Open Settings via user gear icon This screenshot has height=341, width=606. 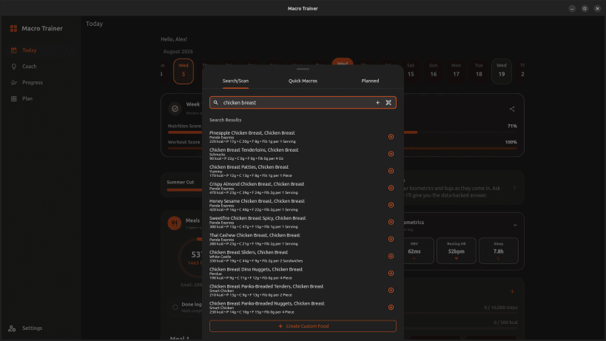(12, 328)
